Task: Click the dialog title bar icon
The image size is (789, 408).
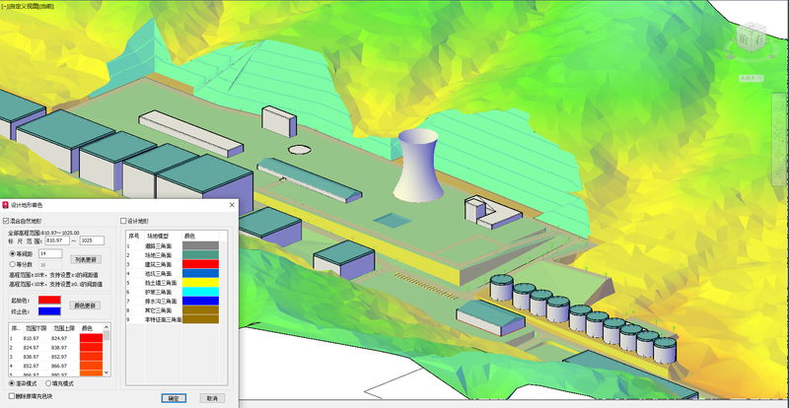Action: click(5, 205)
